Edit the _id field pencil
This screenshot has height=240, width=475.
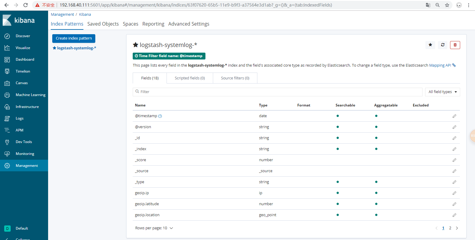pyautogui.click(x=454, y=138)
